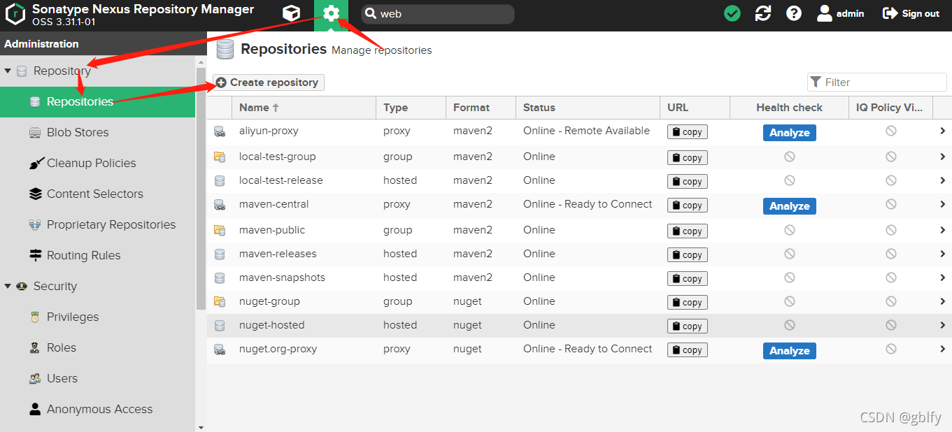952x432 pixels.
Task: Copy URL of maven-central repository
Action: (687, 206)
